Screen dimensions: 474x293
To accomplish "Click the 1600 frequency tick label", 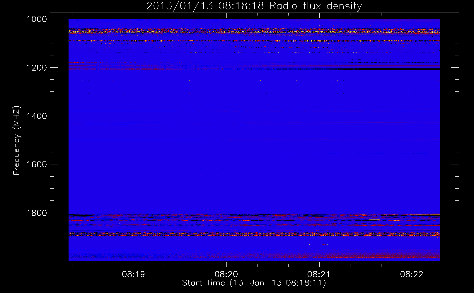I will coord(37,164).
